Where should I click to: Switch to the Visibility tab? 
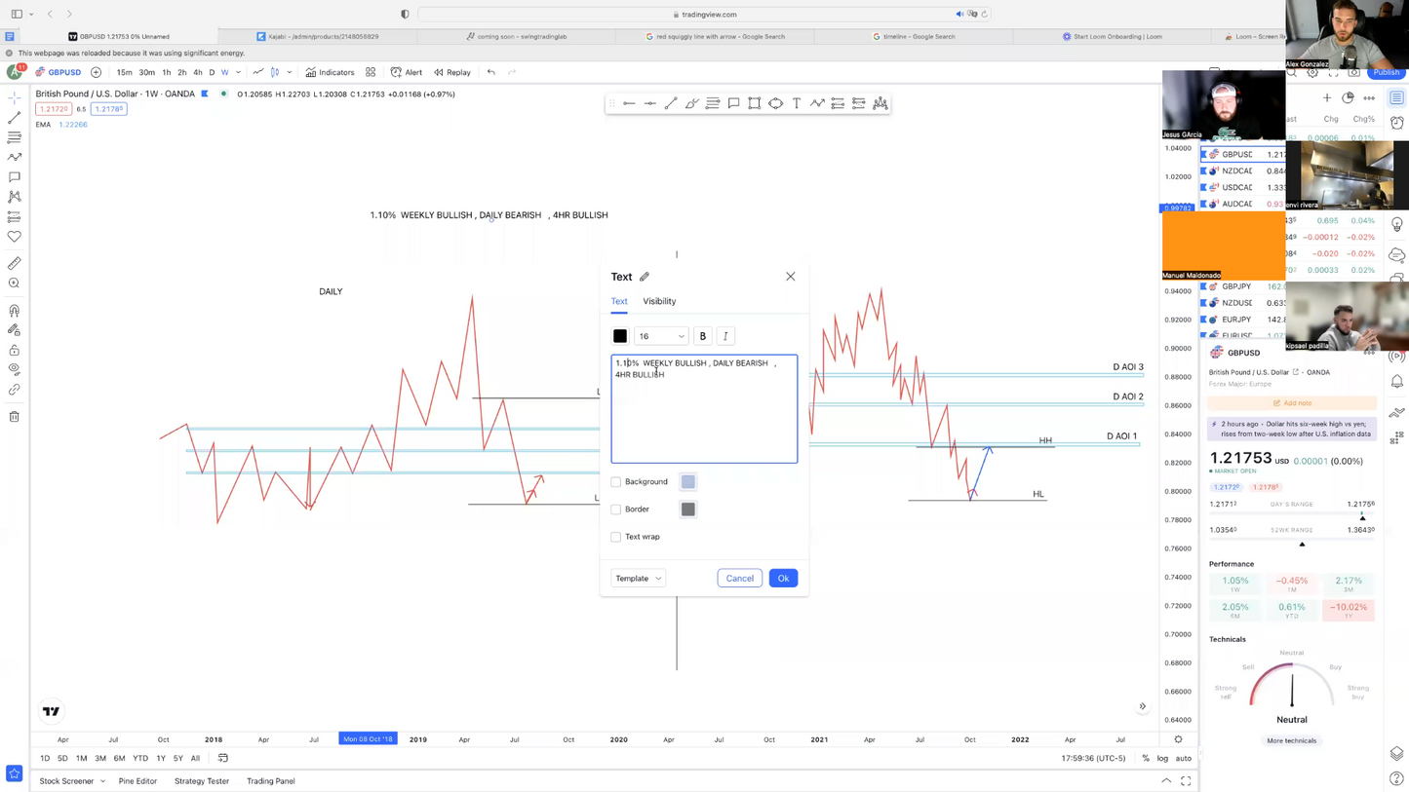click(659, 301)
